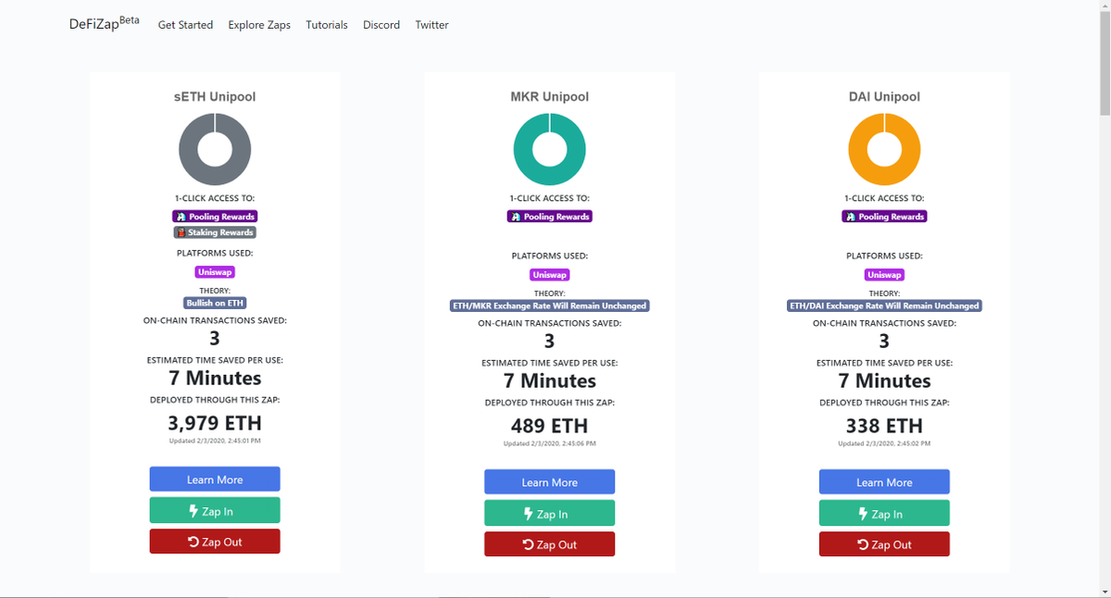Select Pooling Rewards badge in DAI Unipool
Viewport: 1111px width, 598px height.
coord(884,217)
